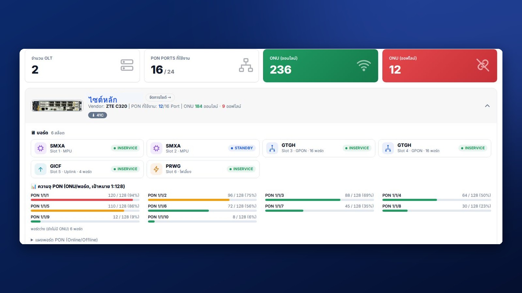Click the ONU online count 236
The height and width of the screenshot is (293, 522).
(x=281, y=70)
